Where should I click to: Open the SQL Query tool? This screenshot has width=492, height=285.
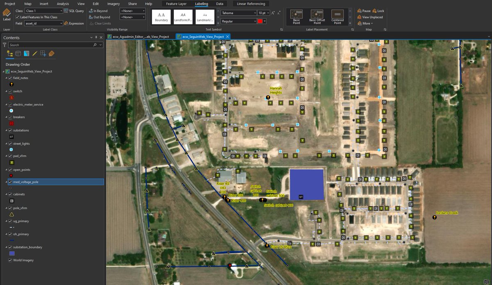(x=74, y=11)
